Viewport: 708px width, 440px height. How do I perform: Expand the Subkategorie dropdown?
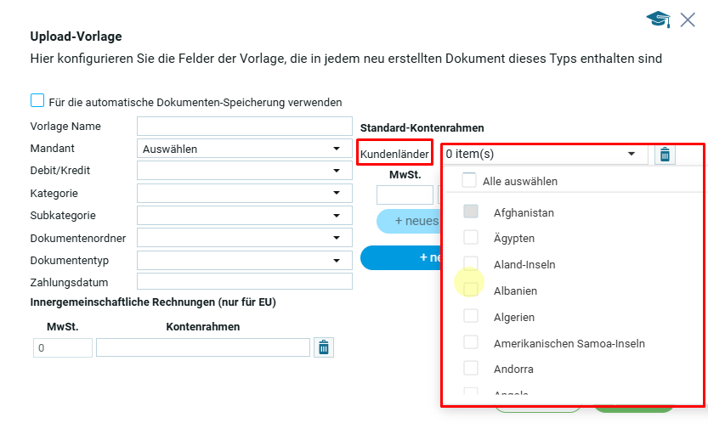tap(244, 215)
